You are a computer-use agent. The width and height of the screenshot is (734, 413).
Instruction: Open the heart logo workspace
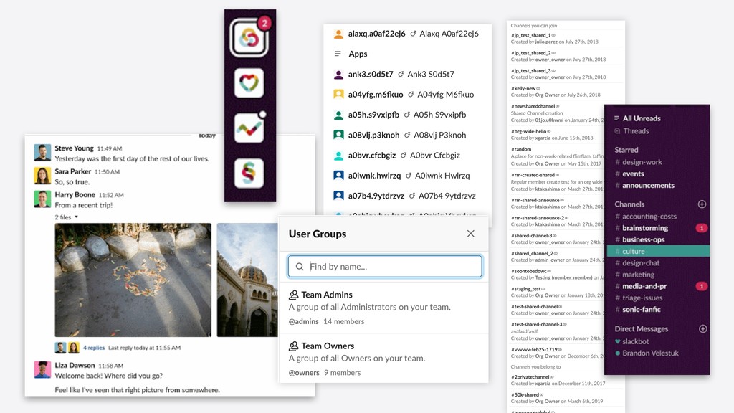pos(249,83)
